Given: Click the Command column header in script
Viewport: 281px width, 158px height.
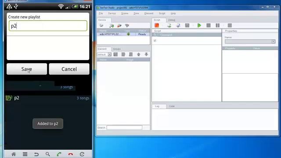Looking at the screenshot, I should coord(166,35).
